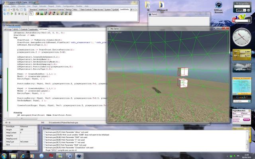Screen dimensions: 255x159
Task: Open the Aide menu
Action: pyautogui.click(x=86, y=6)
